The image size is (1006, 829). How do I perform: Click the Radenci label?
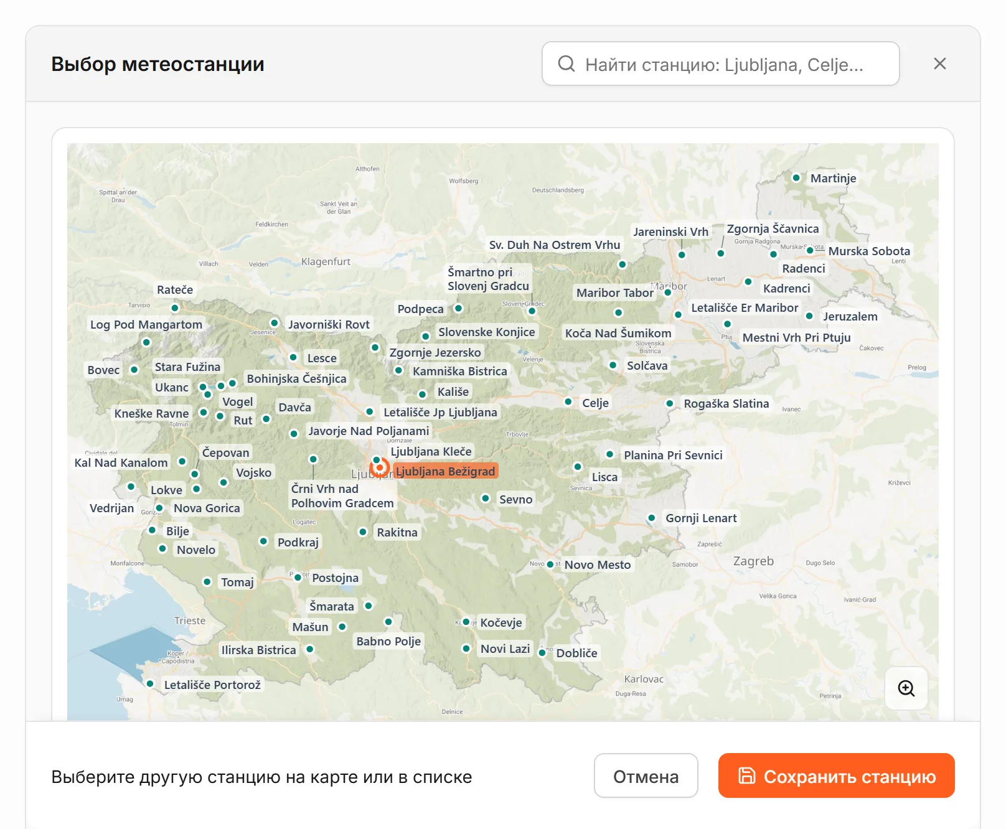(x=803, y=268)
